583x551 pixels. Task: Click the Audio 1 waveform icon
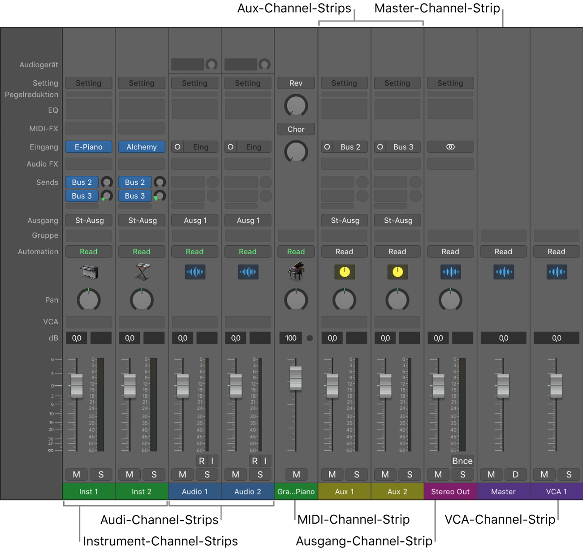(x=195, y=272)
